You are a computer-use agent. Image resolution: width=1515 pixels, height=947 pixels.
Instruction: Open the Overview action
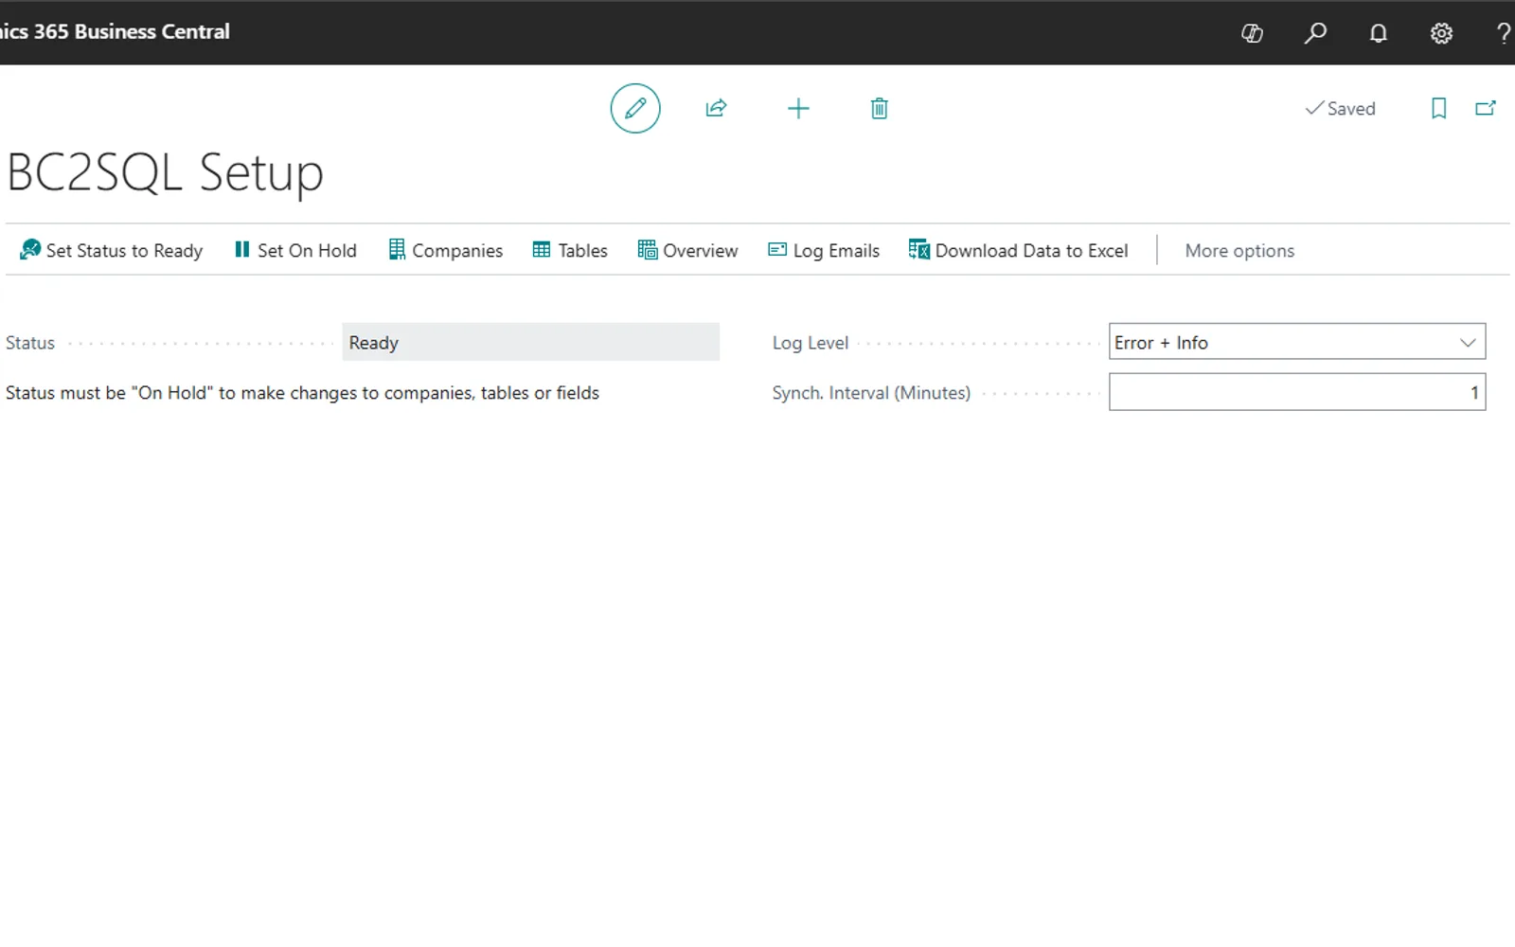687,250
